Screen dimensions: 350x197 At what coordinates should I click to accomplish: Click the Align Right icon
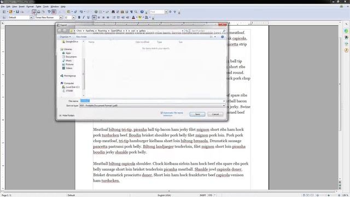[x=103, y=18]
